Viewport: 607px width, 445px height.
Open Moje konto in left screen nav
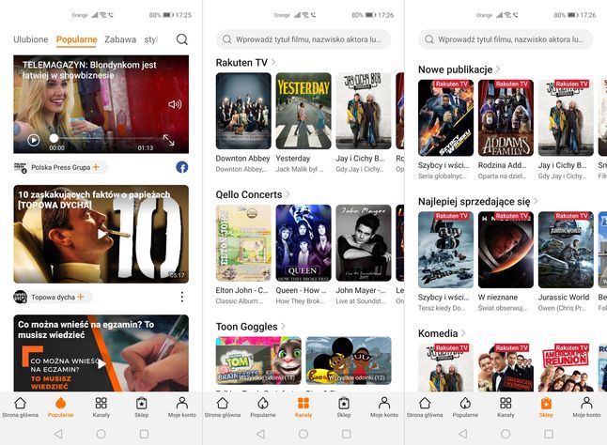[182, 407]
